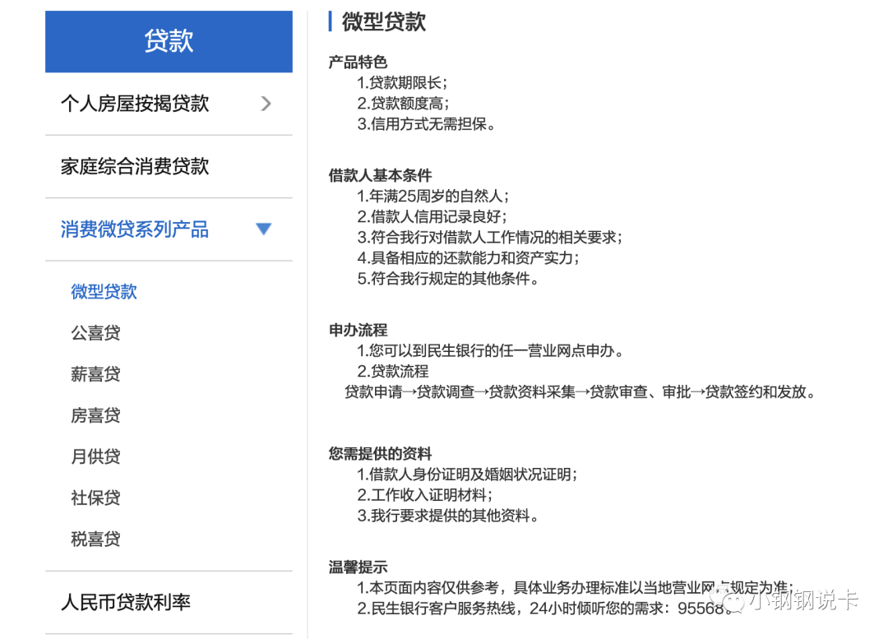Open the 税喜贷 product page

pyautogui.click(x=96, y=539)
